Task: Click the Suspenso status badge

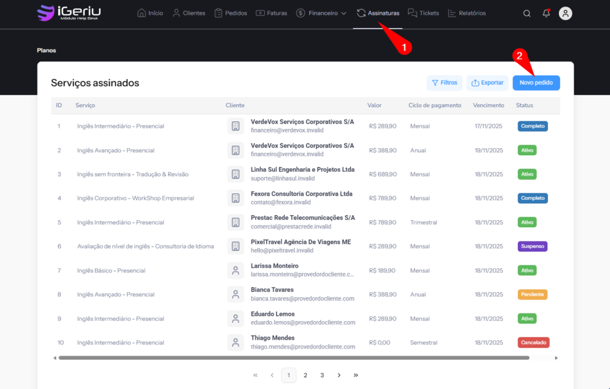Action: click(x=533, y=246)
